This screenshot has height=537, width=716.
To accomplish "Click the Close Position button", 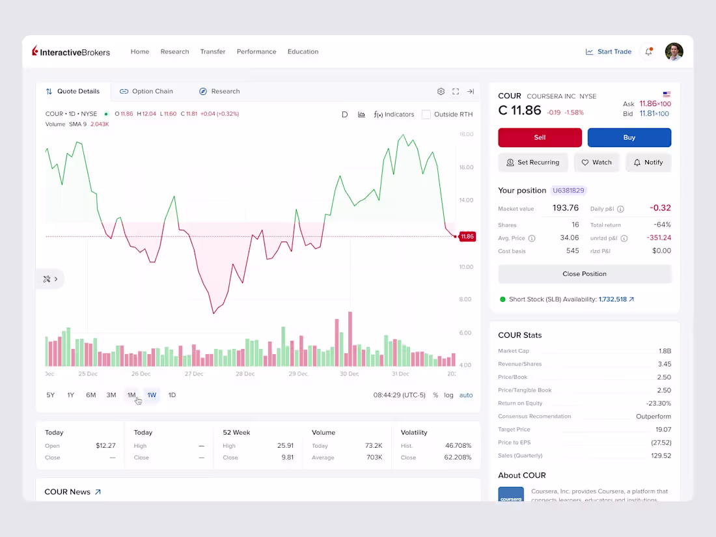I will [584, 273].
